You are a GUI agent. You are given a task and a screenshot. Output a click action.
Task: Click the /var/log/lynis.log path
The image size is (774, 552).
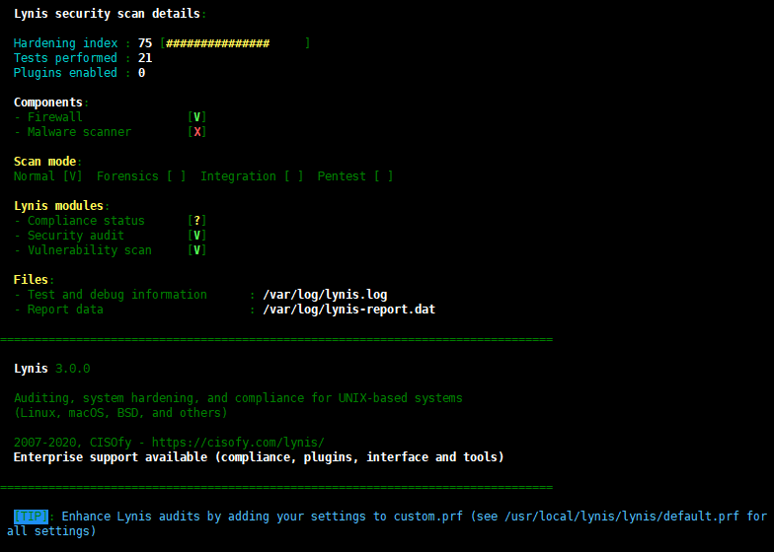pos(325,295)
